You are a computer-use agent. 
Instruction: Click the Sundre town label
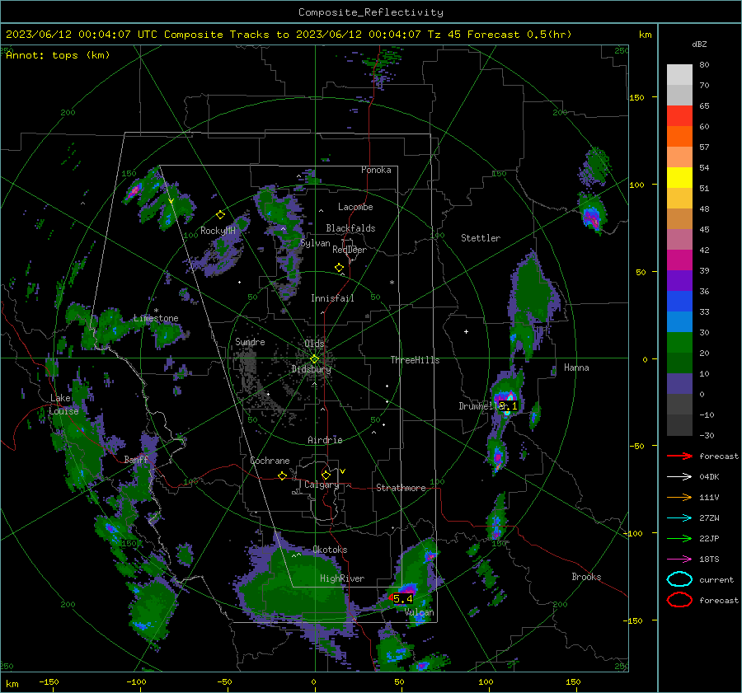(250, 341)
